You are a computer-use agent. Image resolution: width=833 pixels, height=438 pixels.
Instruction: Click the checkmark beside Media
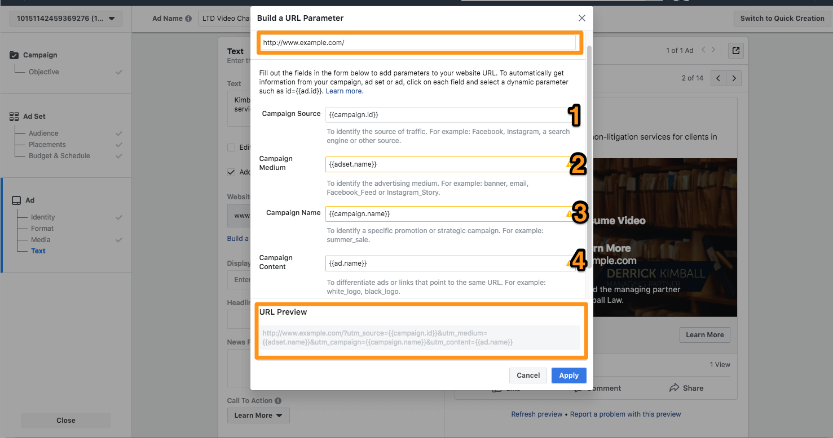click(x=119, y=240)
